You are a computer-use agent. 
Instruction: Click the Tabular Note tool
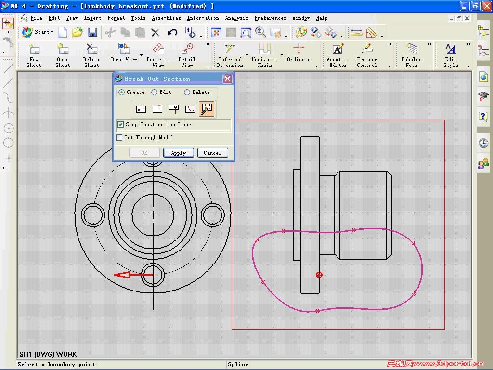coord(411,56)
